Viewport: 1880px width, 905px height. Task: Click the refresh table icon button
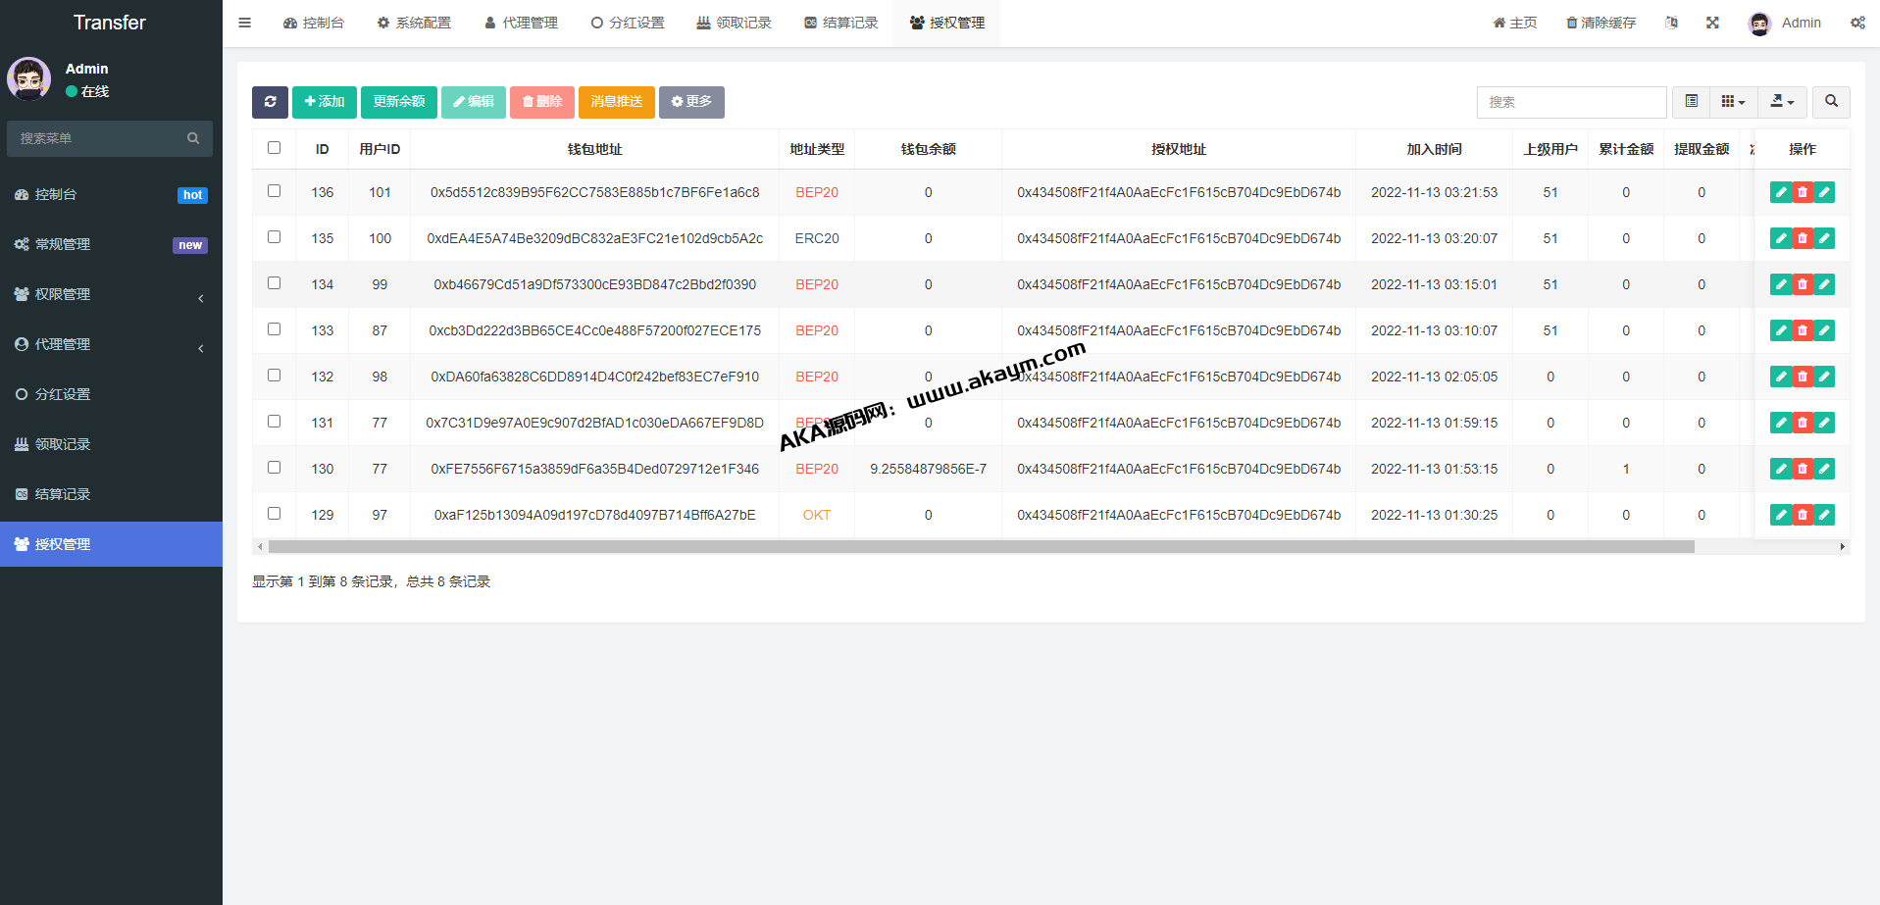(270, 102)
